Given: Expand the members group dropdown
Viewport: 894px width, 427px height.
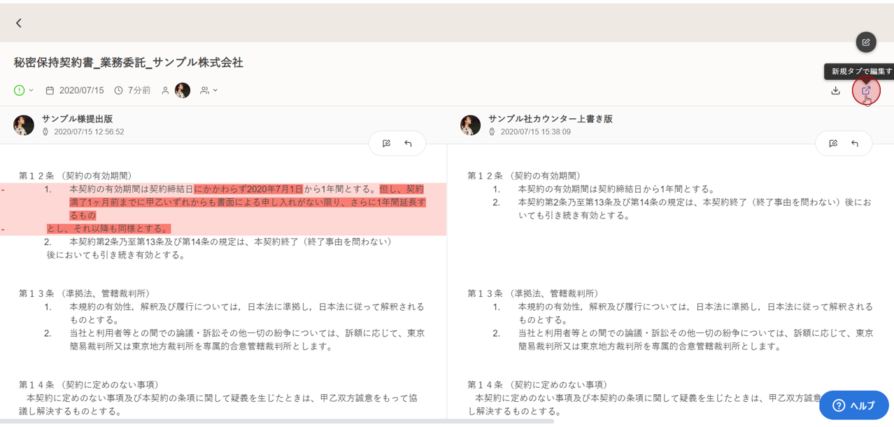Looking at the screenshot, I should coord(208,90).
